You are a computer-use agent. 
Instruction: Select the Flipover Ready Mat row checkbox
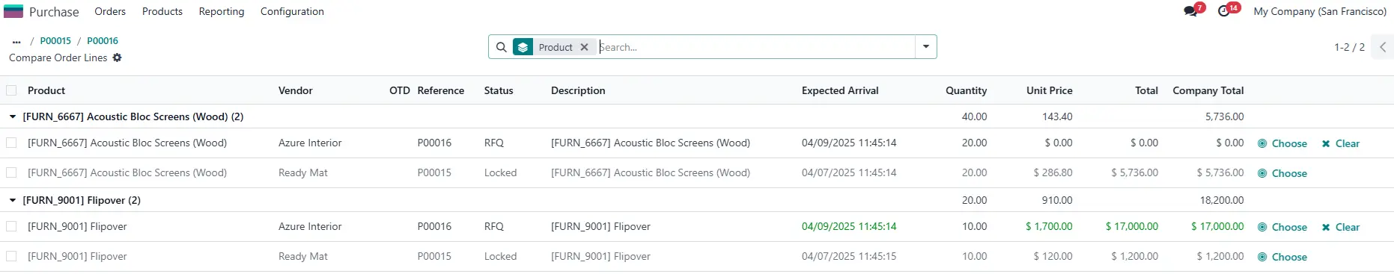click(x=11, y=256)
